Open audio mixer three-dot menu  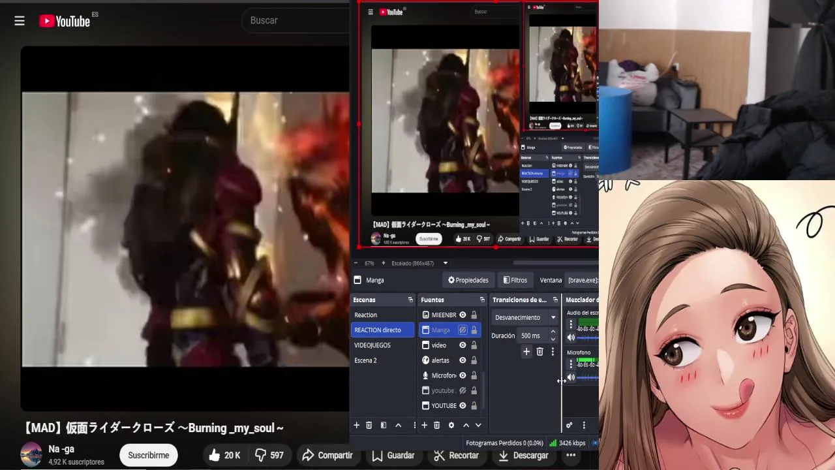point(584,425)
